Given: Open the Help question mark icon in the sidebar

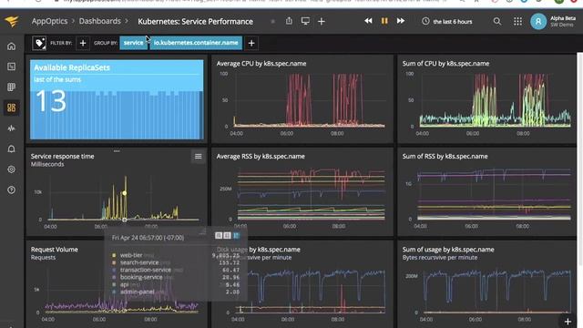Looking at the screenshot, I should point(12,190).
